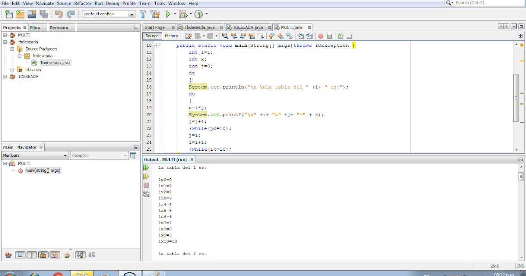Save all open files

tap(43, 14)
